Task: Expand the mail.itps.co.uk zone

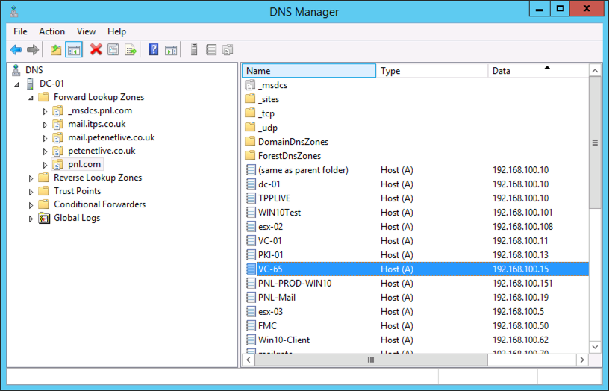Action: click(45, 125)
